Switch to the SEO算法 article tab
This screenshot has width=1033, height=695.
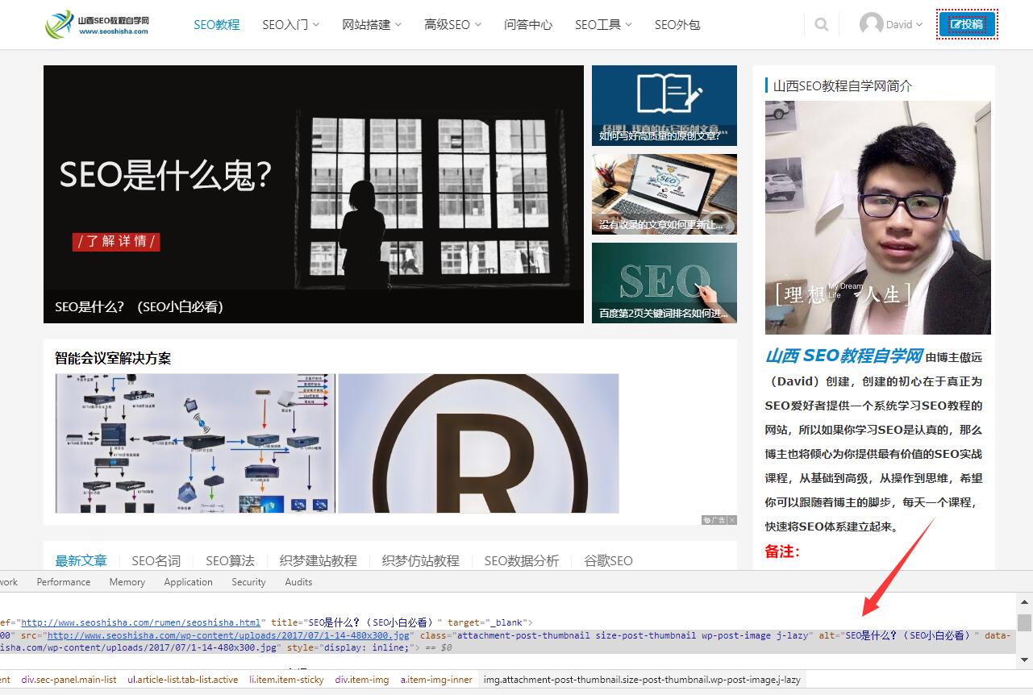229,560
